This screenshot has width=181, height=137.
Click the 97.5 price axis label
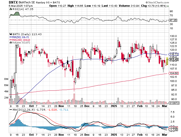pos(173,85)
